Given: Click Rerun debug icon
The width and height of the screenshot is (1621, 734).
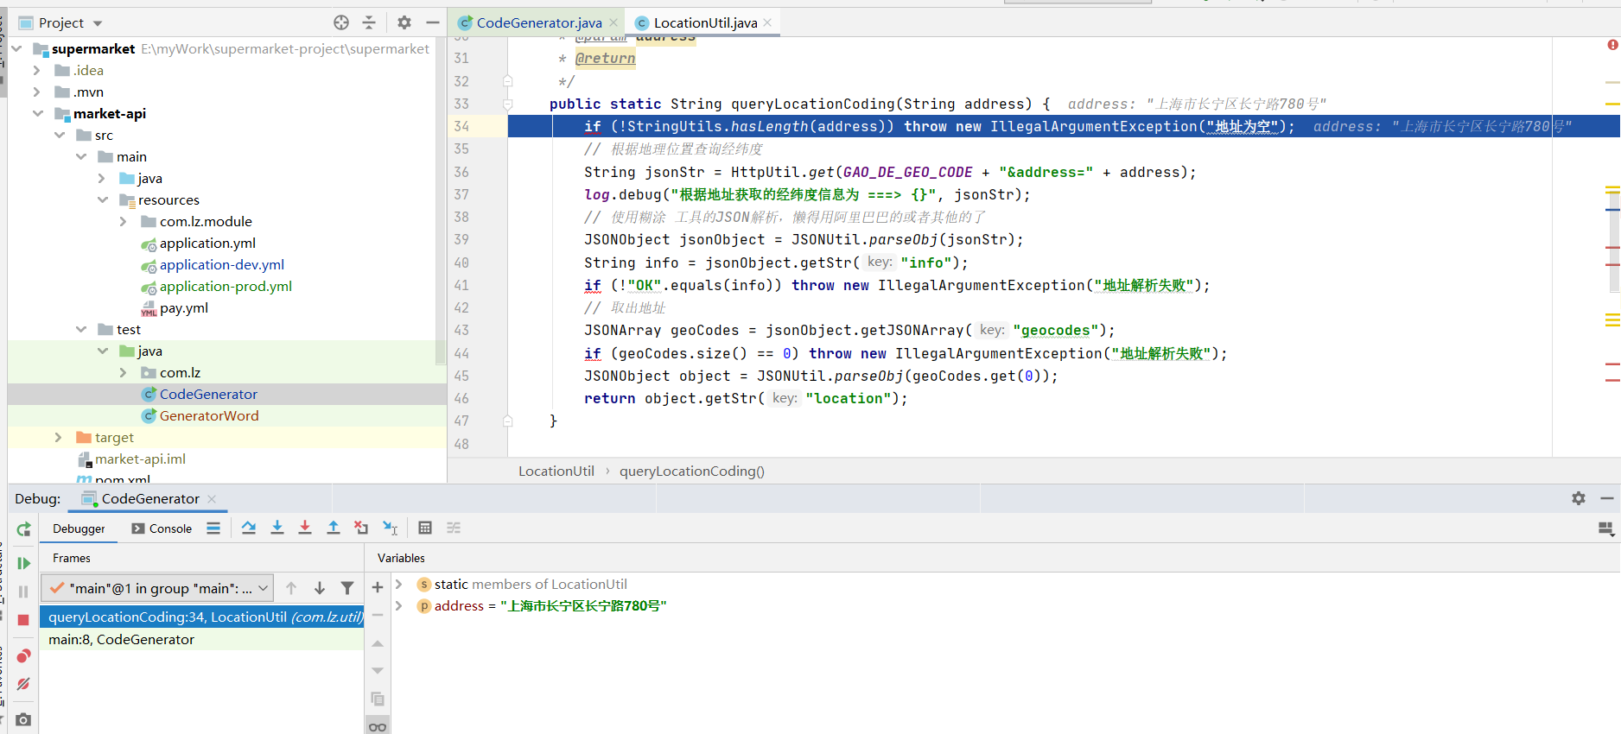Looking at the screenshot, I should pyautogui.click(x=23, y=528).
